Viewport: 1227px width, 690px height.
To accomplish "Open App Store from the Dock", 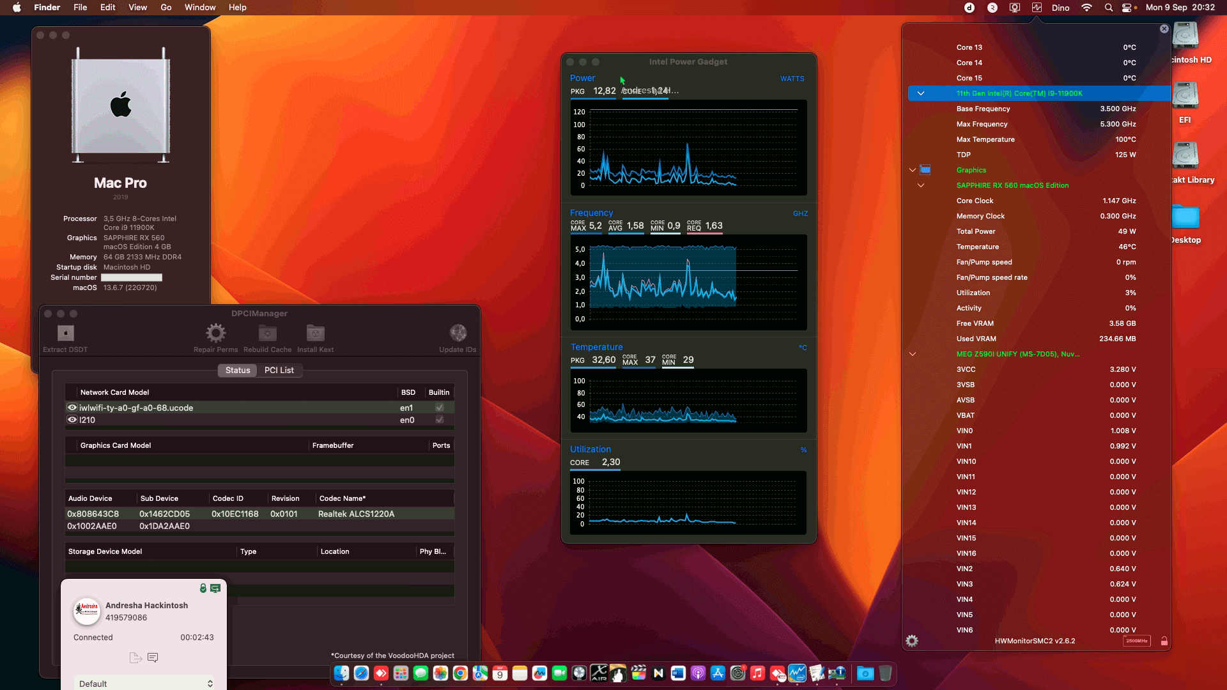I will pyautogui.click(x=718, y=673).
